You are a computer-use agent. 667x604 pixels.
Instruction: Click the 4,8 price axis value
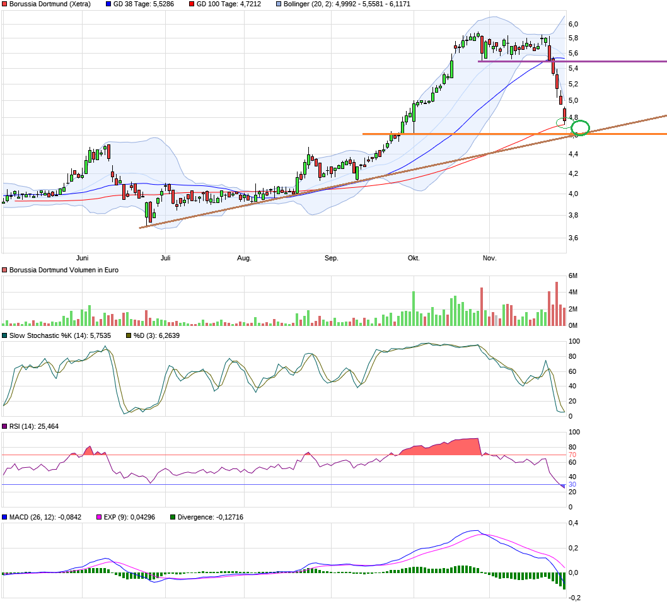click(574, 117)
